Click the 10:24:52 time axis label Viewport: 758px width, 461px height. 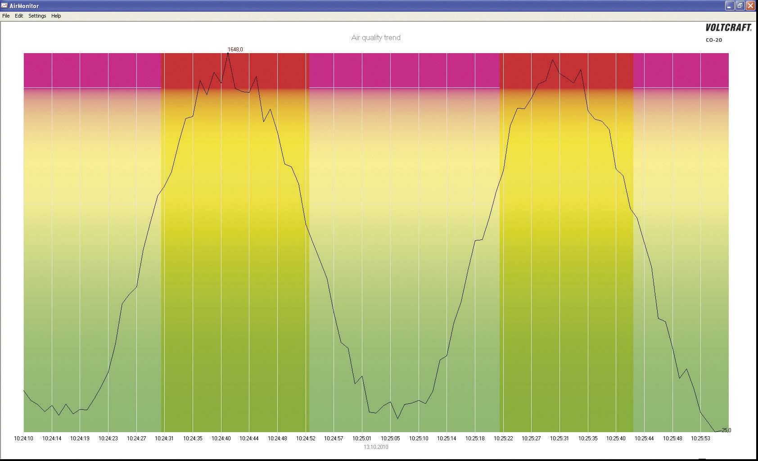pos(306,438)
